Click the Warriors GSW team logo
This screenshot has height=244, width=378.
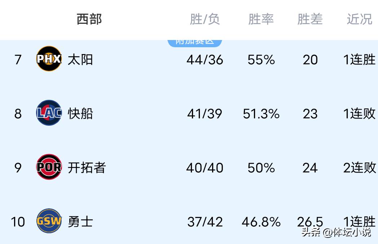(x=49, y=221)
